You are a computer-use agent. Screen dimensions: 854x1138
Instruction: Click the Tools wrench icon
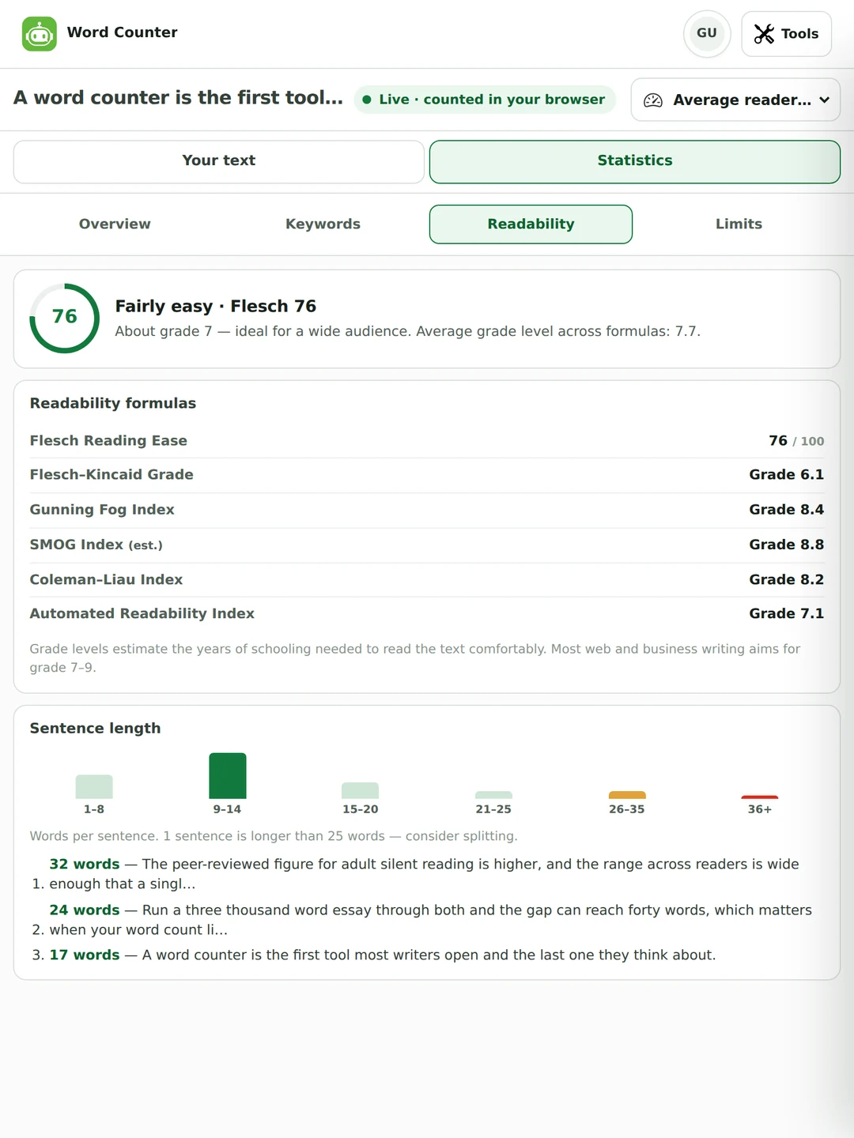(764, 34)
